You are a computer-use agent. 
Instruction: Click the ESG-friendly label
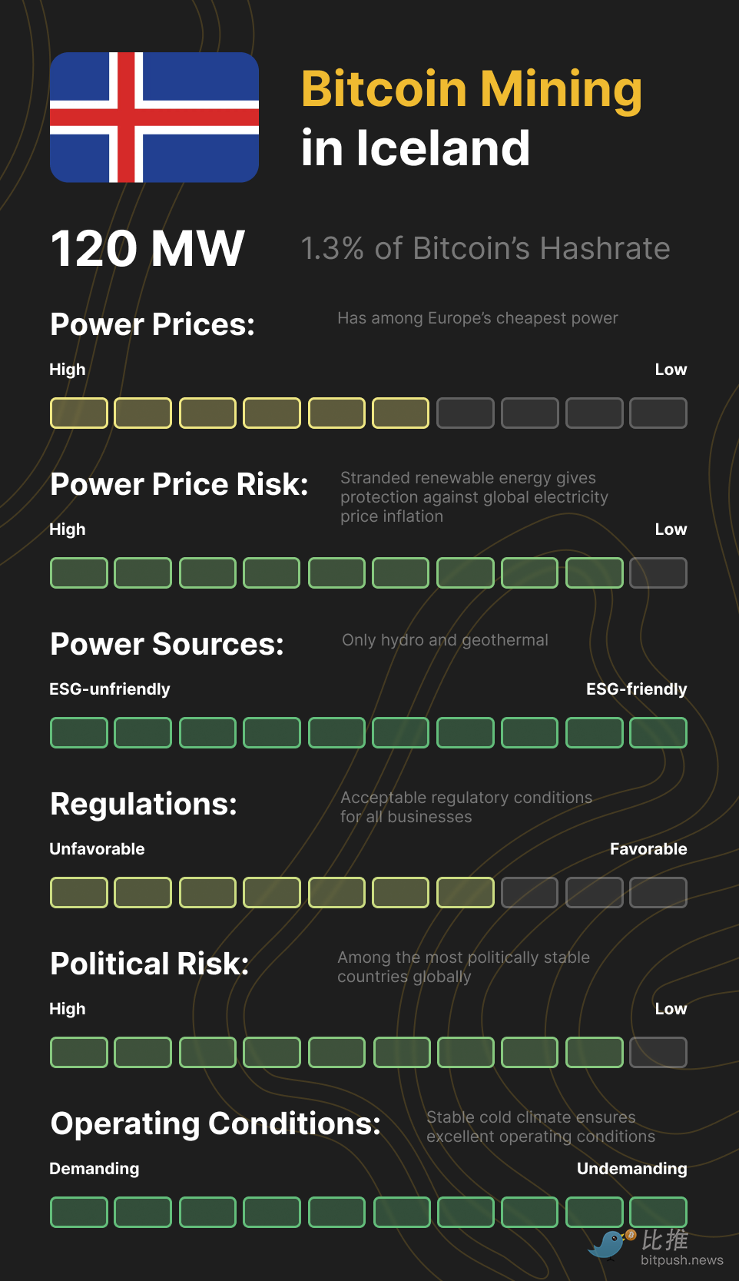coord(637,689)
